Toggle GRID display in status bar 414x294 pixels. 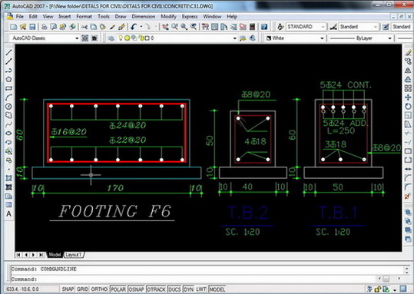tap(82, 289)
